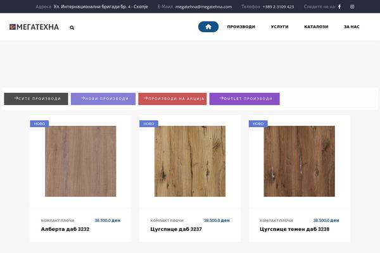Filter by Нови производи
The image size is (380, 253).
click(103, 99)
